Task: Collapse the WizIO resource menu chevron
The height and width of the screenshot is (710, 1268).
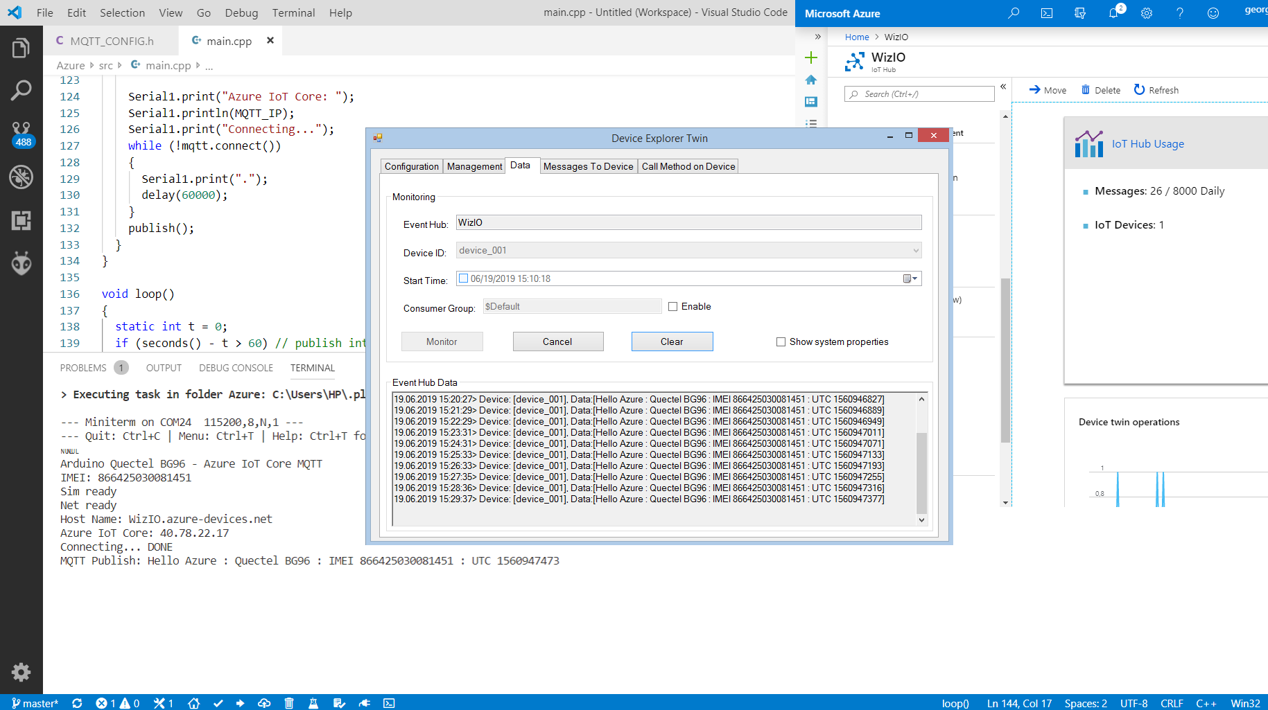Action: 1003,87
